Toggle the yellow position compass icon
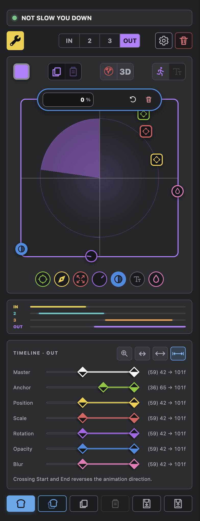Image resolution: width=200 pixels, height=521 pixels. 62,279
